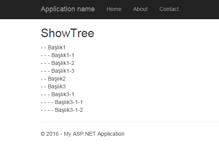The width and height of the screenshot is (219, 149).
Task: Open the Contact page
Action: pos(169,9)
